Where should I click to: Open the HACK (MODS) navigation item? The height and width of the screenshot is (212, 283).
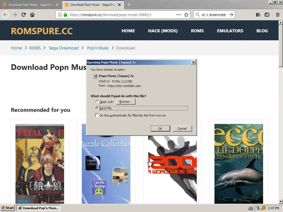[x=163, y=31]
